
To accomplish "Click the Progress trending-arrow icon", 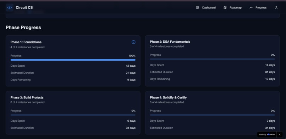I will [x=251, y=8].
